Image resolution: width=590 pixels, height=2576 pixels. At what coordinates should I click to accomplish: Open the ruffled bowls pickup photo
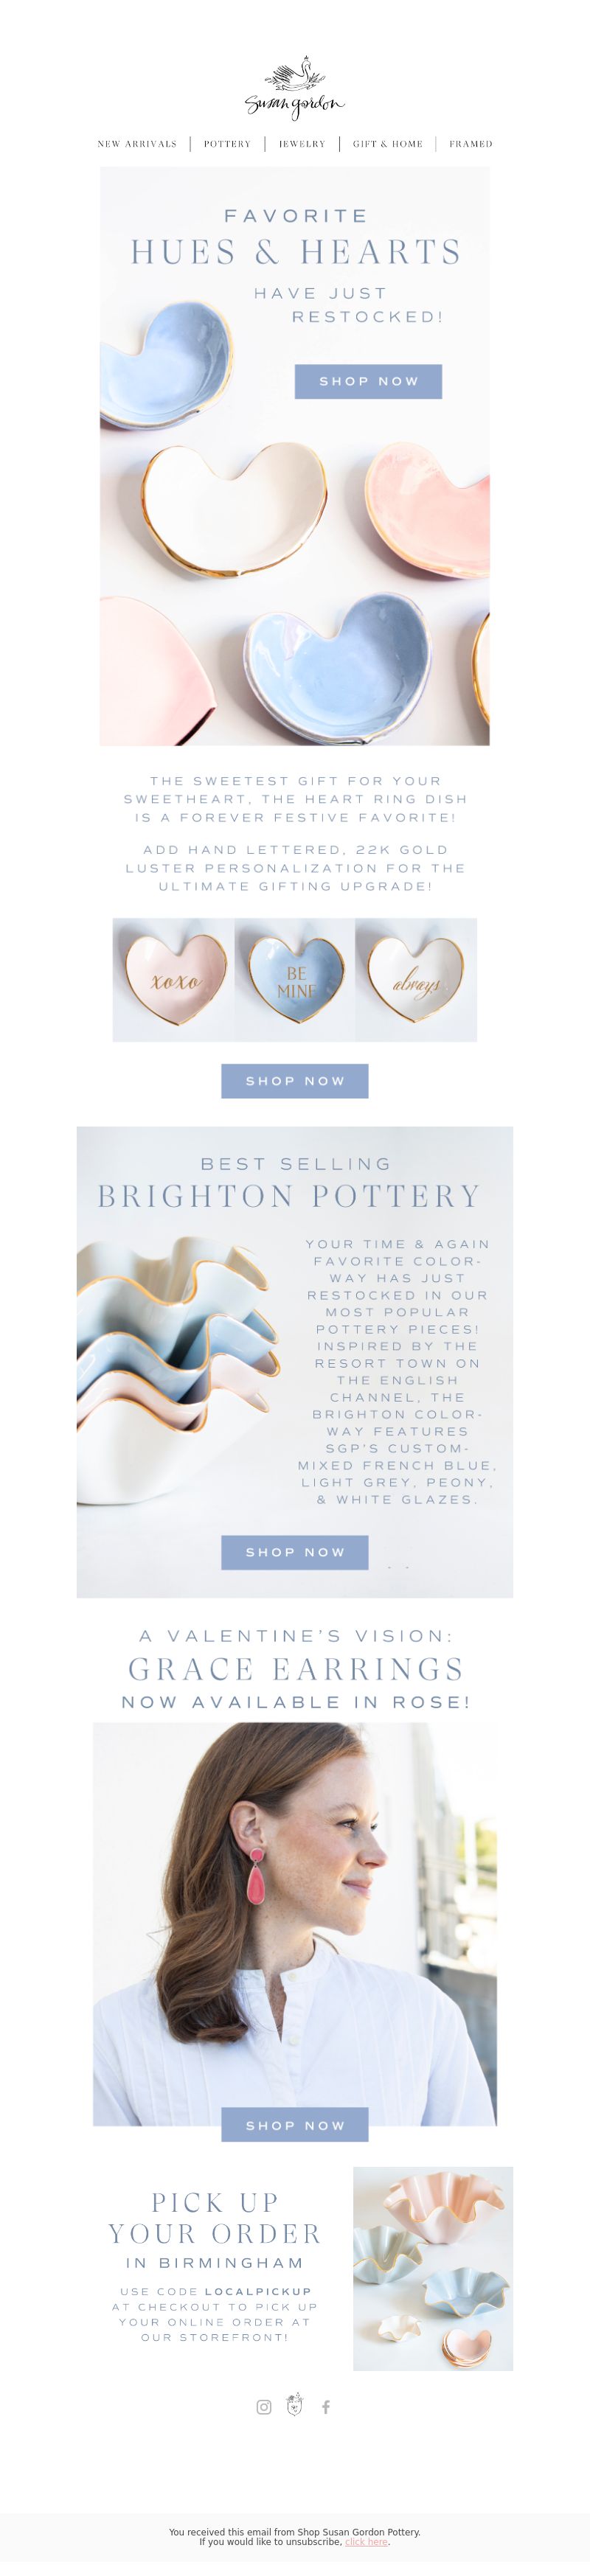click(433, 2269)
